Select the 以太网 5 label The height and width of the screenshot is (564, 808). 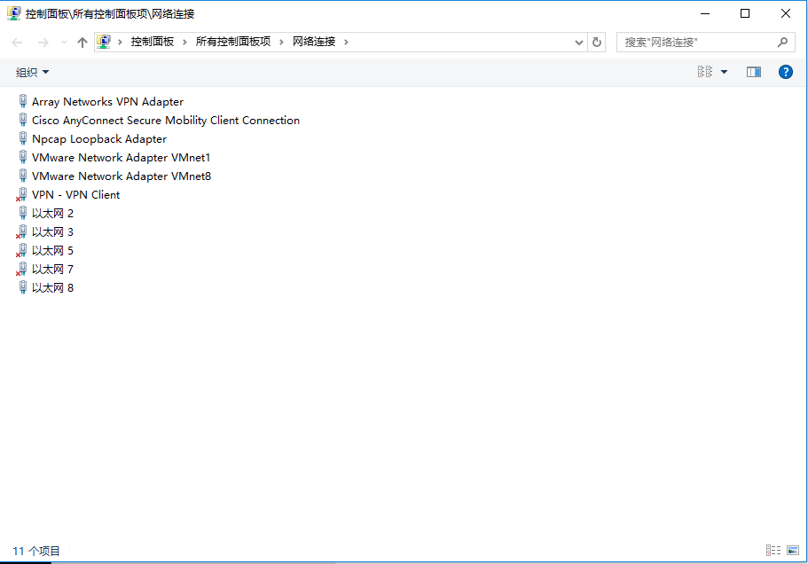[x=52, y=250]
